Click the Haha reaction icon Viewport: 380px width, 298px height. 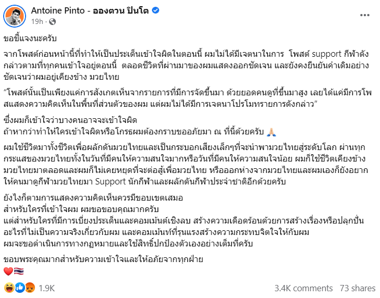(x=9, y=287)
